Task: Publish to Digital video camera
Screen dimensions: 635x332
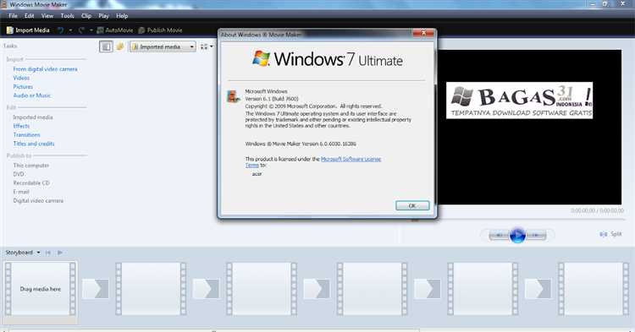Action: pyautogui.click(x=38, y=201)
